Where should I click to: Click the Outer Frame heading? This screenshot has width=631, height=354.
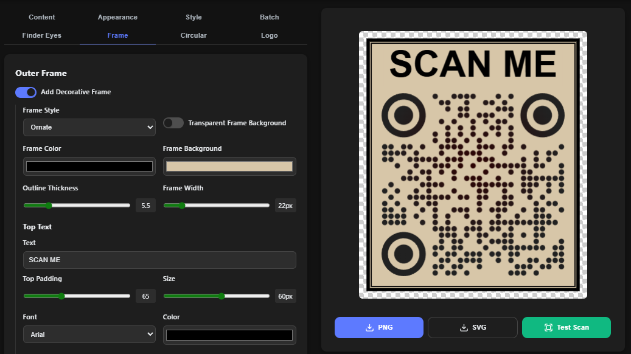pyautogui.click(x=41, y=73)
